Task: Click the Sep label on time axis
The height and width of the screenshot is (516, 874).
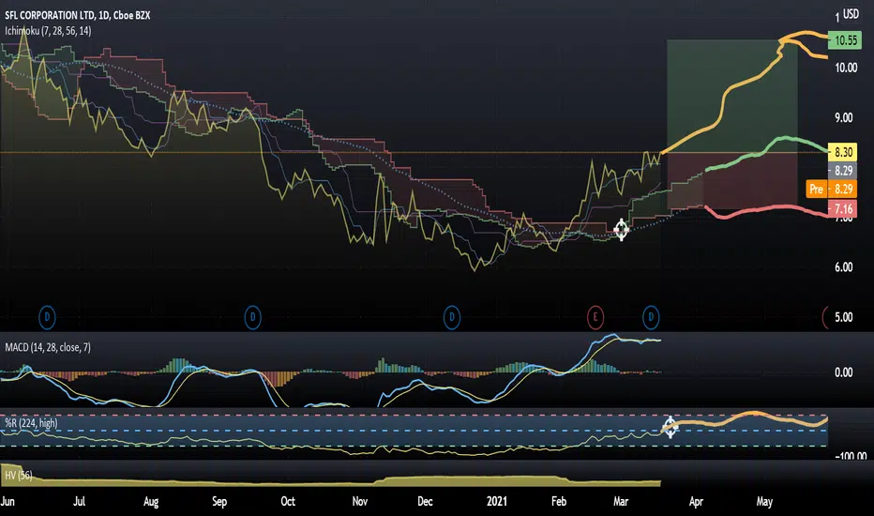Action: click(x=219, y=501)
